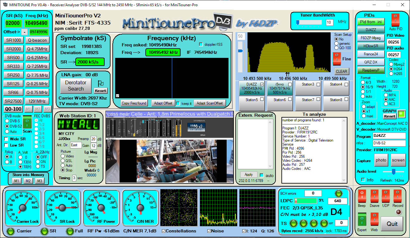410x238 pixels.
Task: Flip the UDP red switch
Action: [x=386, y=196]
